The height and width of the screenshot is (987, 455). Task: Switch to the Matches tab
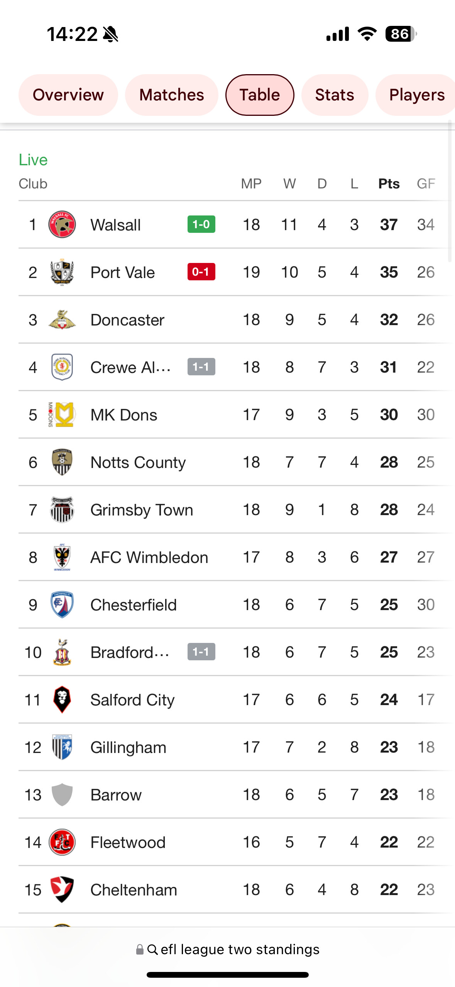coord(172,95)
